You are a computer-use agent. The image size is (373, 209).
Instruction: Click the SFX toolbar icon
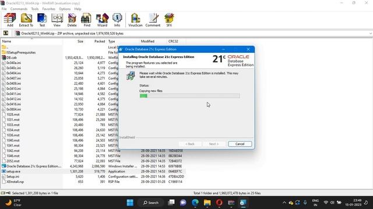pyautogui.click(x=169, y=20)
